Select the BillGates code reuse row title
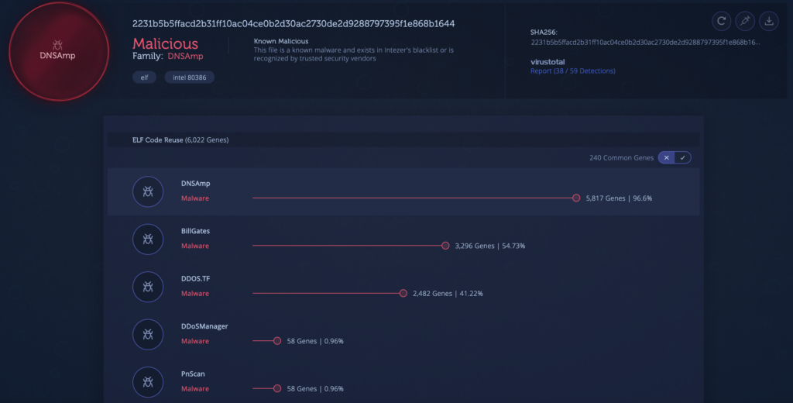793x403 pixels. pyautogui.click(x=195, y=231)
